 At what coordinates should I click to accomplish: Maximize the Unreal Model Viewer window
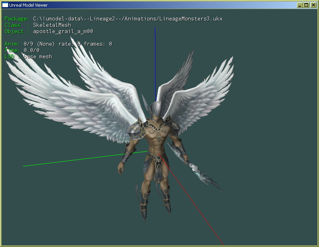pos(306,5)
